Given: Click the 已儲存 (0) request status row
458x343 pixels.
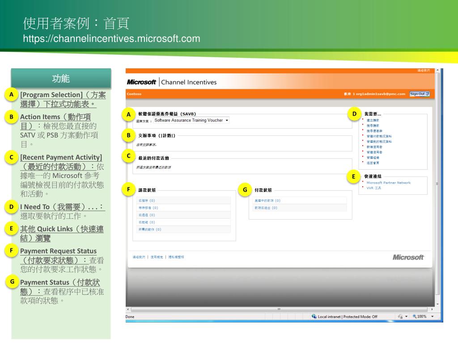Looking at the screenshot, I should (x=183, y=201).
